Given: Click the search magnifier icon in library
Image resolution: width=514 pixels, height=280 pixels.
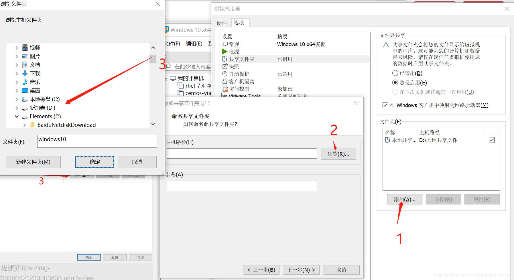Looking at the screenshot, I should click(x=168, y=66).
